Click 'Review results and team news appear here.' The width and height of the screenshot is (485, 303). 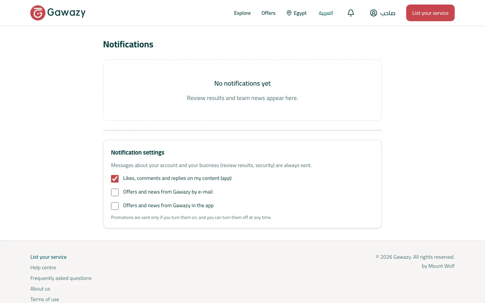(242, 98)
